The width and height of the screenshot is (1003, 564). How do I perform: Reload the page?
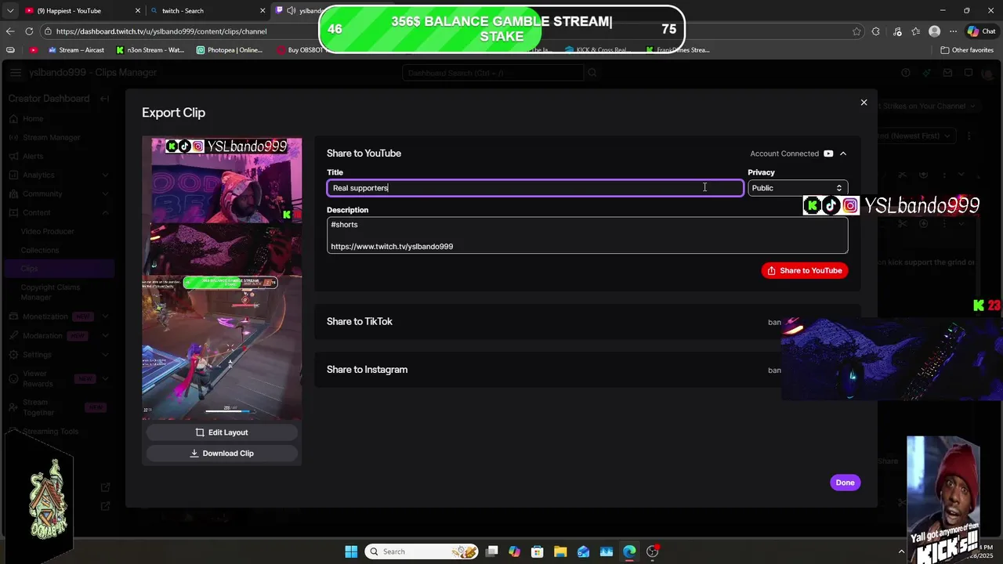[29, 31]
